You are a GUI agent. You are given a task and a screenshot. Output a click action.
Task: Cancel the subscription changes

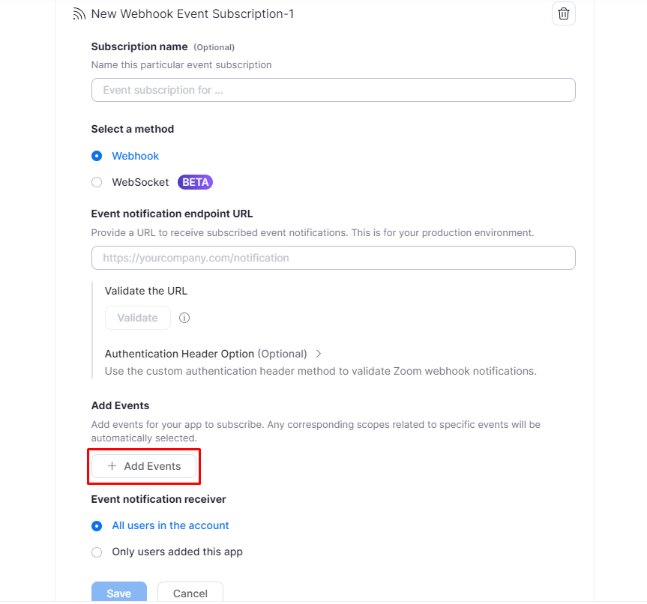pyautogui.click(x=190, y=593)
